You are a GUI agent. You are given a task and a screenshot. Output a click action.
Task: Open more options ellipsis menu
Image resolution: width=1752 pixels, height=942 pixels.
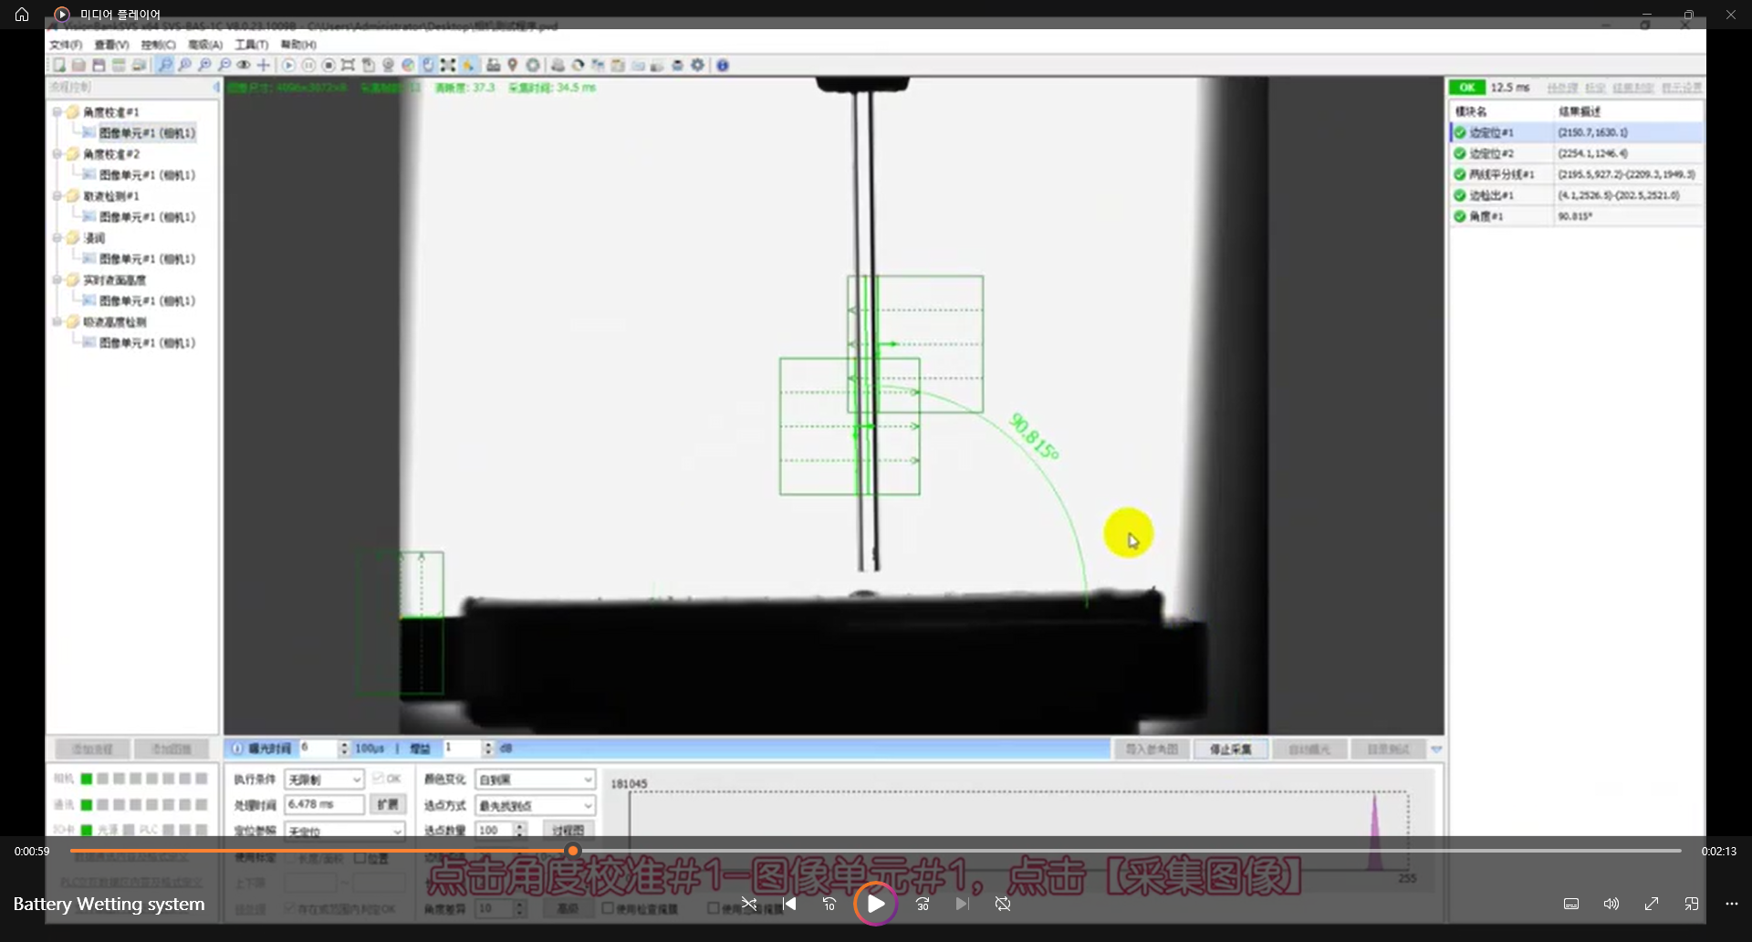pyautogui.click(x=1732, y=904)
